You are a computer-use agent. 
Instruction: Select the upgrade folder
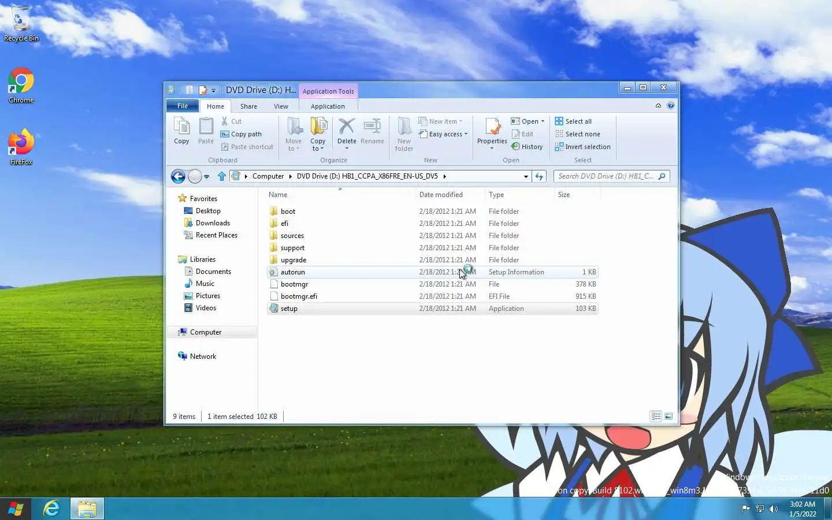(x=432, y=260)
